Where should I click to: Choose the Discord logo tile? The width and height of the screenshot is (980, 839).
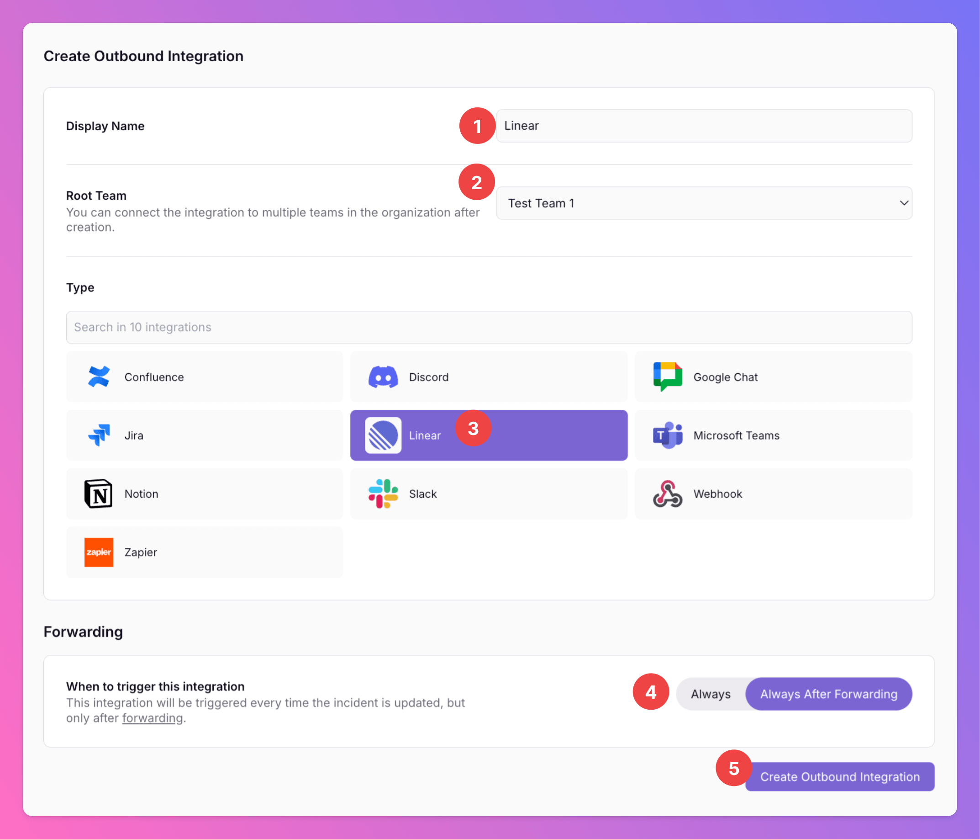pyautogui.click(x=383, y=377)
